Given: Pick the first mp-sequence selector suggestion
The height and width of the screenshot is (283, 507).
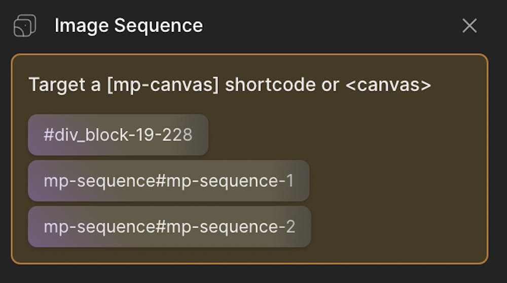Looking at the screenshot, I should (x=168, y=181).
